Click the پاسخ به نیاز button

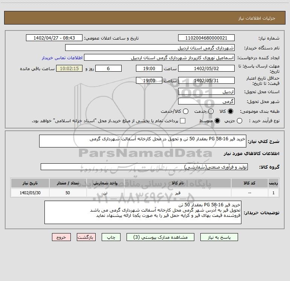(219, 237)
